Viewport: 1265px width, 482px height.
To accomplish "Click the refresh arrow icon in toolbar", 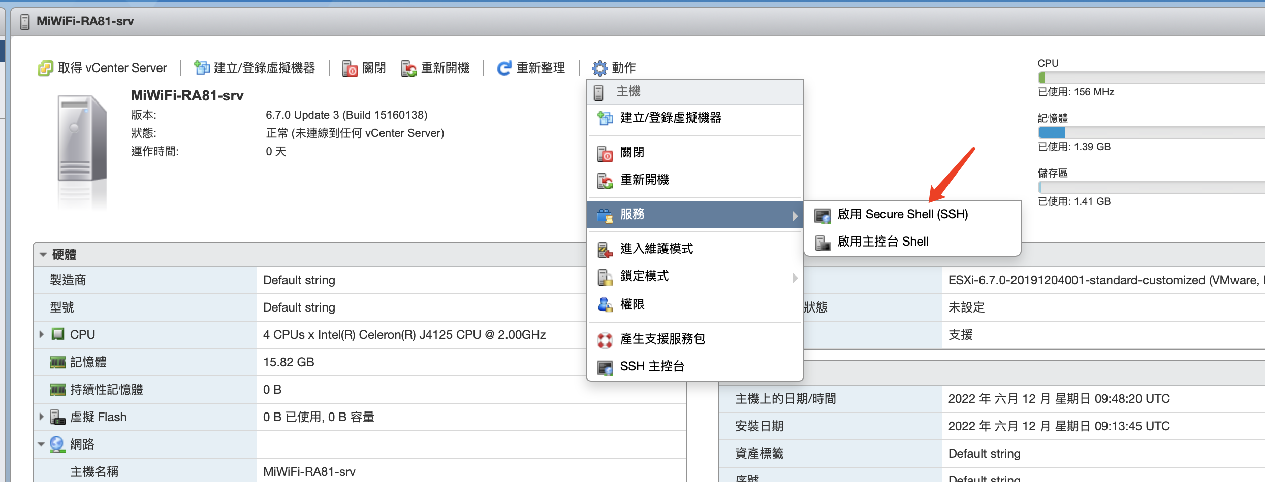I will pos(504,68).
